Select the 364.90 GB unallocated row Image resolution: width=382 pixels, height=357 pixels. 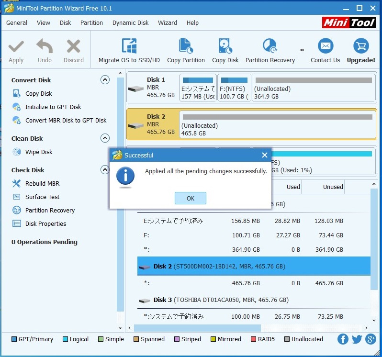[x=254, y=250]
